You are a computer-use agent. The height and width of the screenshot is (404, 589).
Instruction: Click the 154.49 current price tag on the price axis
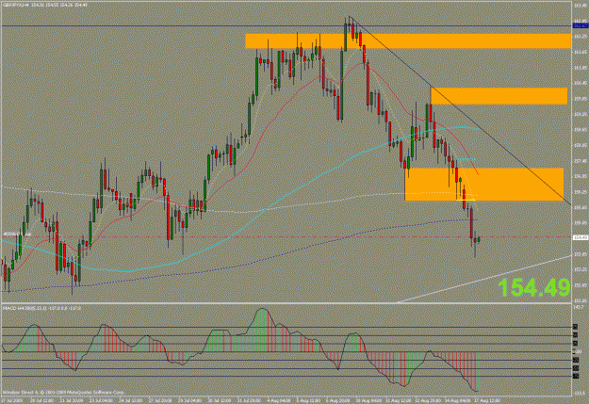coord(581,237)
